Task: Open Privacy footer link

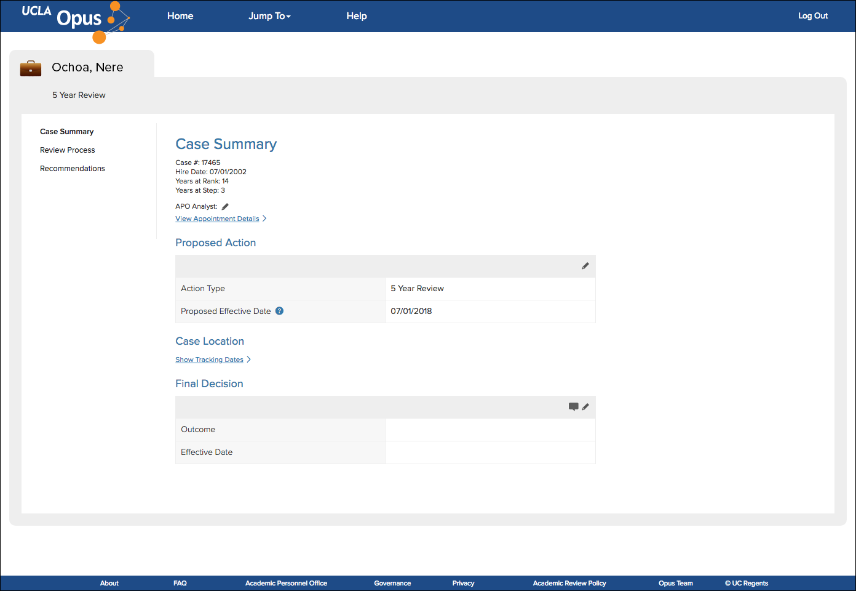Action: (x=463, y=583)
